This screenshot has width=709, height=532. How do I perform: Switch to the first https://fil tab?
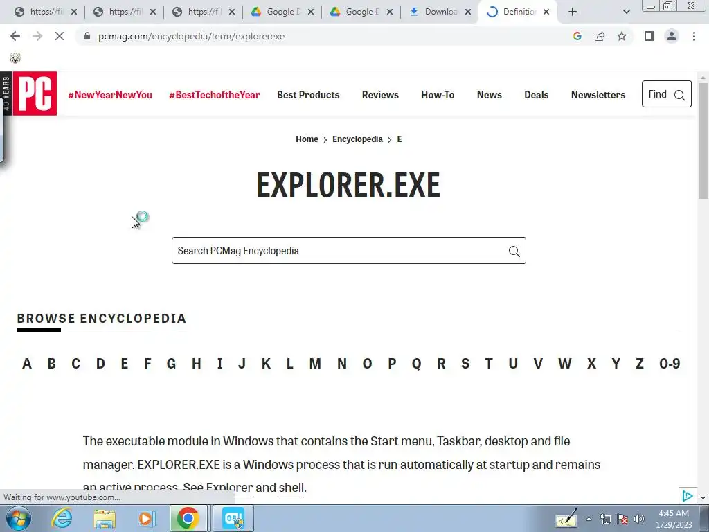click(x=45, y=12)
